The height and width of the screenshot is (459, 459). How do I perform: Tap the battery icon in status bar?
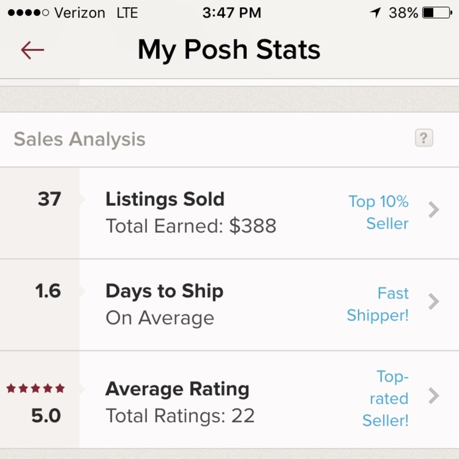437,13
